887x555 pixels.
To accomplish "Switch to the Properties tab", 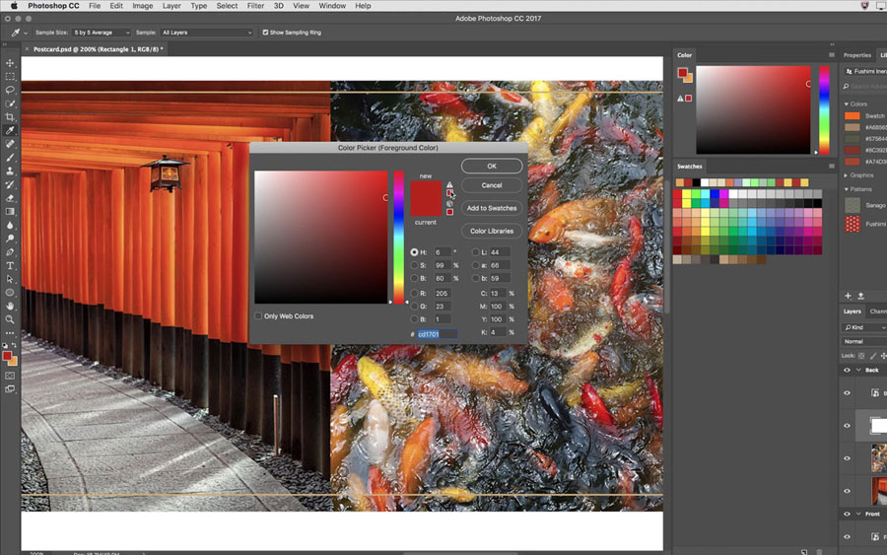I will tap(857, 55).
